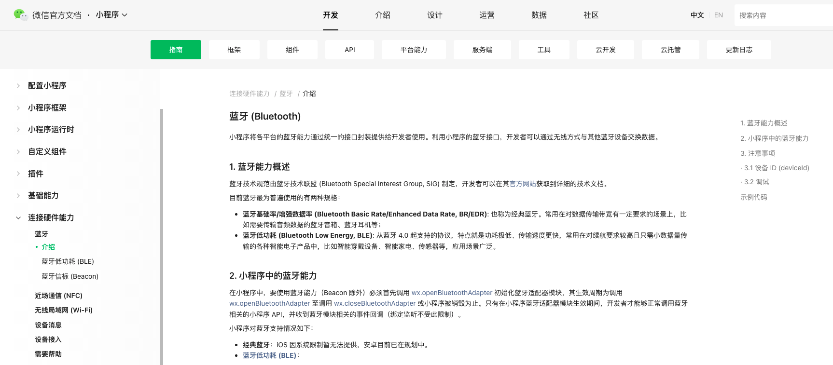Open the 官方网站 hyperlink

(522, 184)
